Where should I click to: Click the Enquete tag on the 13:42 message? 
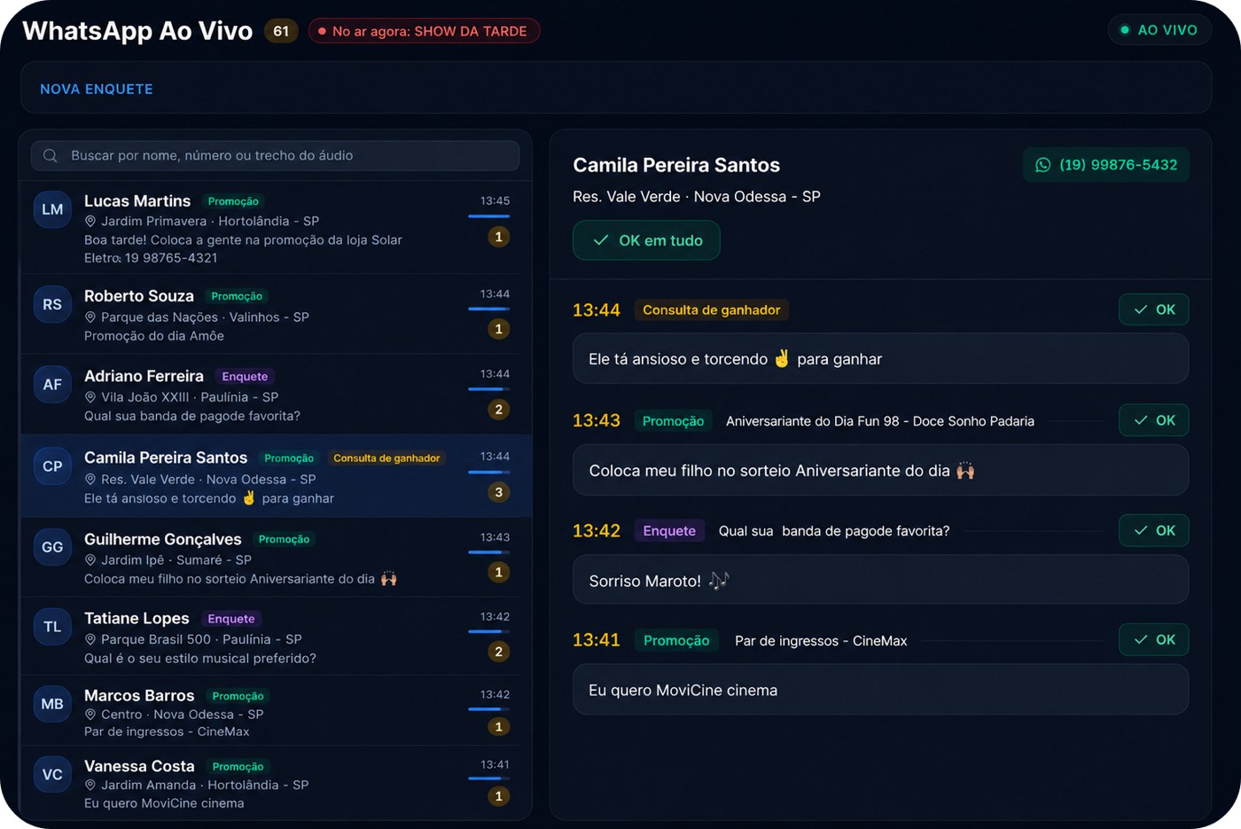(669, 531)
